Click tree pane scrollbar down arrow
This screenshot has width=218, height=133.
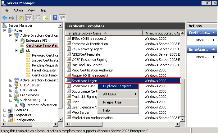tap(60, 119)
